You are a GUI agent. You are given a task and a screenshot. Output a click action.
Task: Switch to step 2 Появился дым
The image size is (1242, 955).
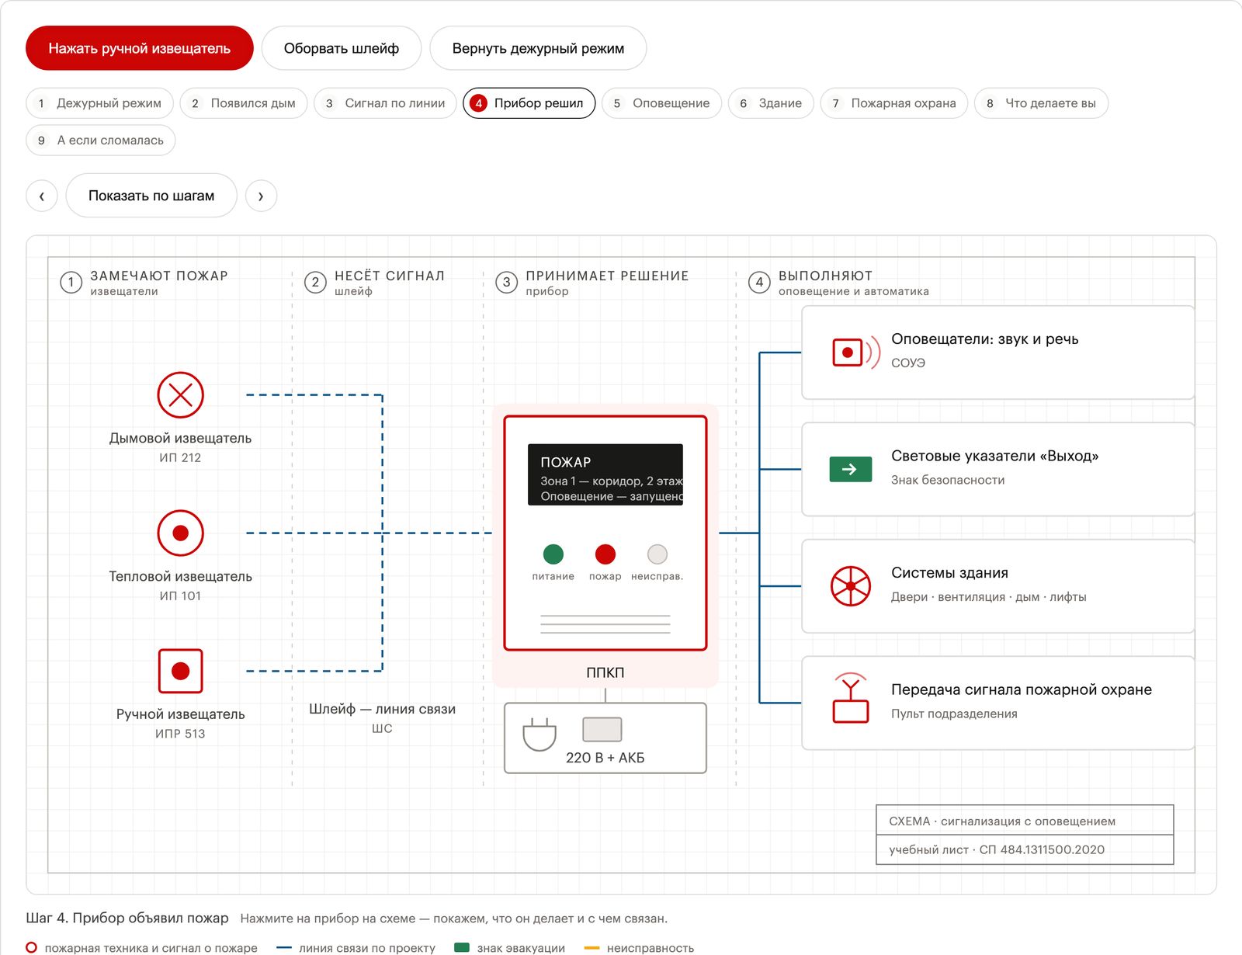244,103
